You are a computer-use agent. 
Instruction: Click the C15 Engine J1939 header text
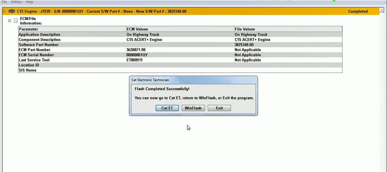102,11
